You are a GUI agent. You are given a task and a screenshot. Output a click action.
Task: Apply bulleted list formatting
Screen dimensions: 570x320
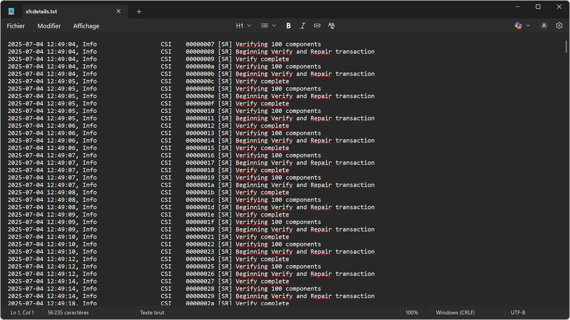tap(265, 25)
